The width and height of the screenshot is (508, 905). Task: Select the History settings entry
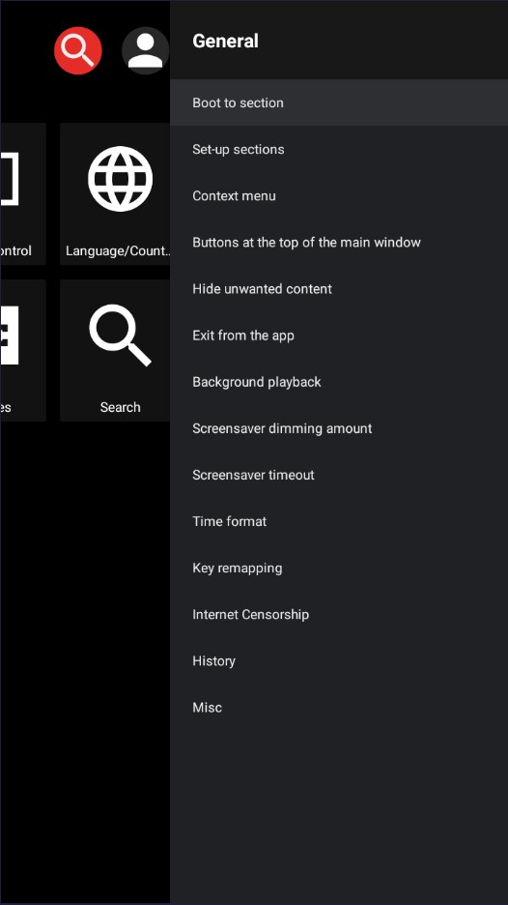tap(339, 660)
